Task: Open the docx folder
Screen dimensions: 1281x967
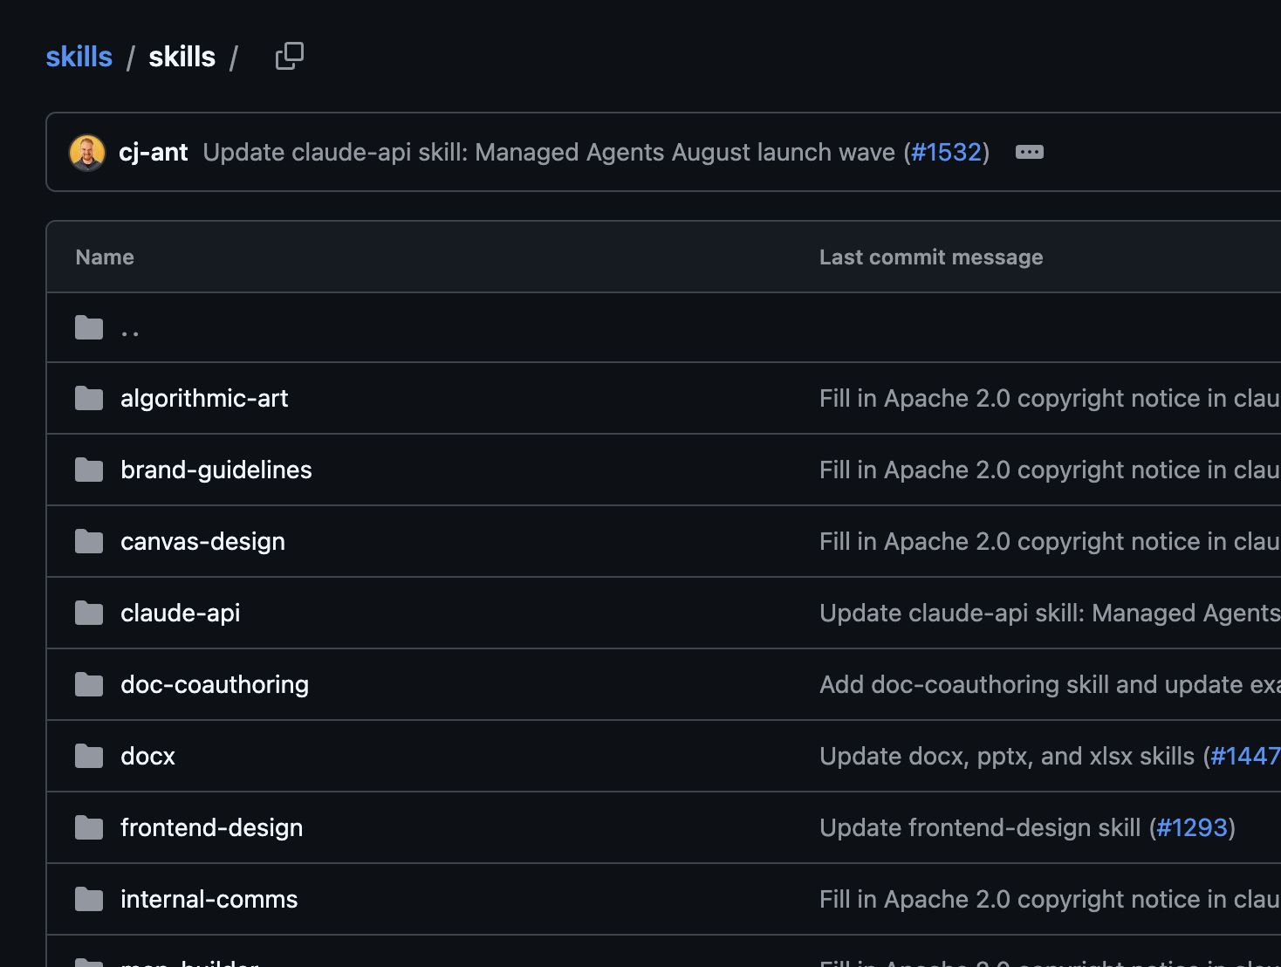Action: [x=148, y=756]
